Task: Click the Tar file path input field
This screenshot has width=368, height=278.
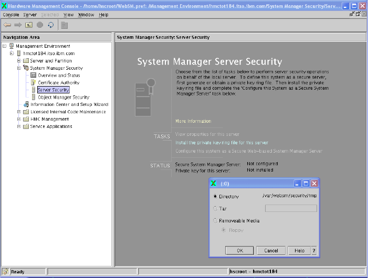Action: click(291, 208)
